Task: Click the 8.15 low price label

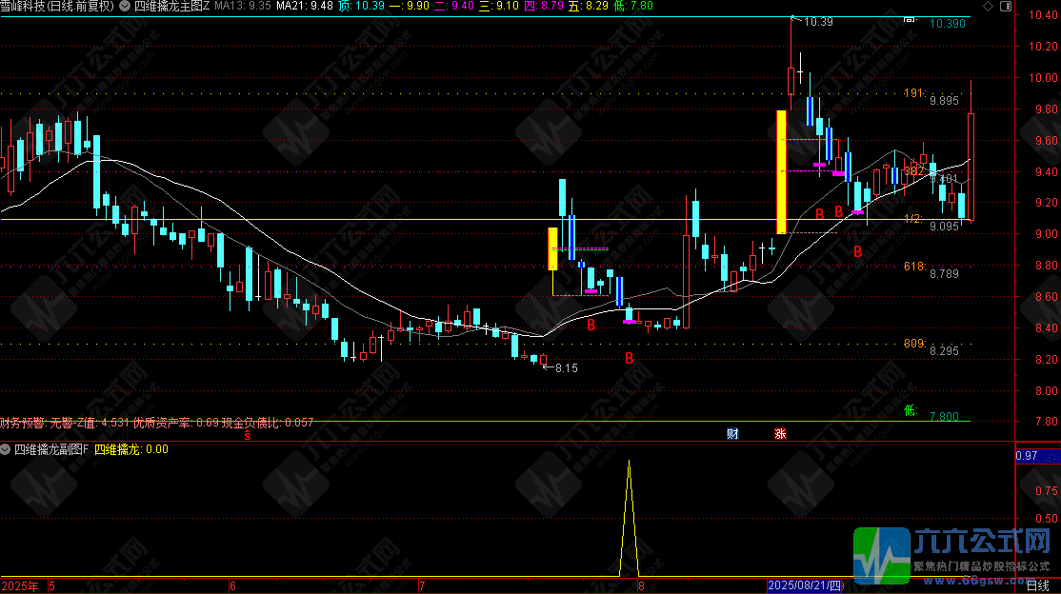Action: (567, 367)
